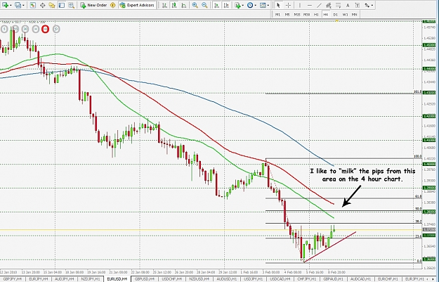Image resolution: width=439 pixels, height=282 pixels.
Task: Set timeframe to M15
Action: pyautogui.click(x=297, y=14)
